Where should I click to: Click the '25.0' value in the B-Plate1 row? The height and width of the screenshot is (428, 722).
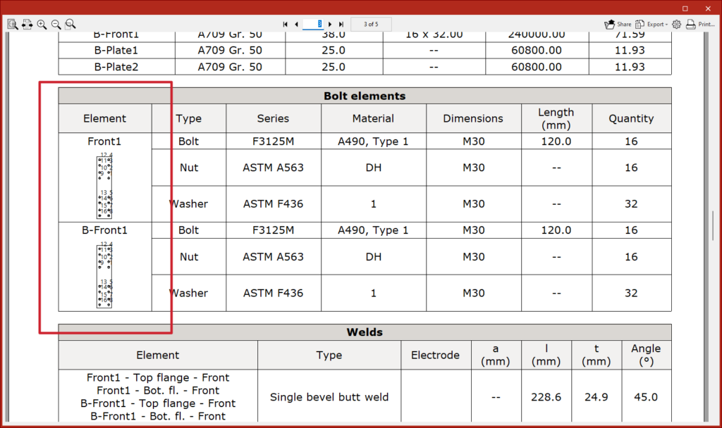point(334,50)
